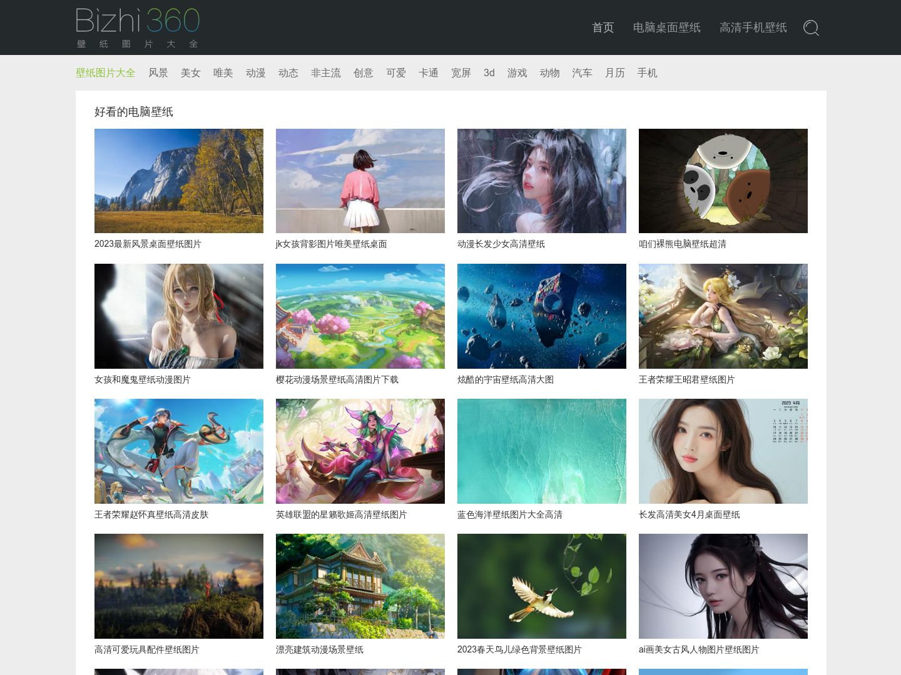This screenshot has width=901, height=675.
Task: Select the 唯美 category
Action: point(223,72)
